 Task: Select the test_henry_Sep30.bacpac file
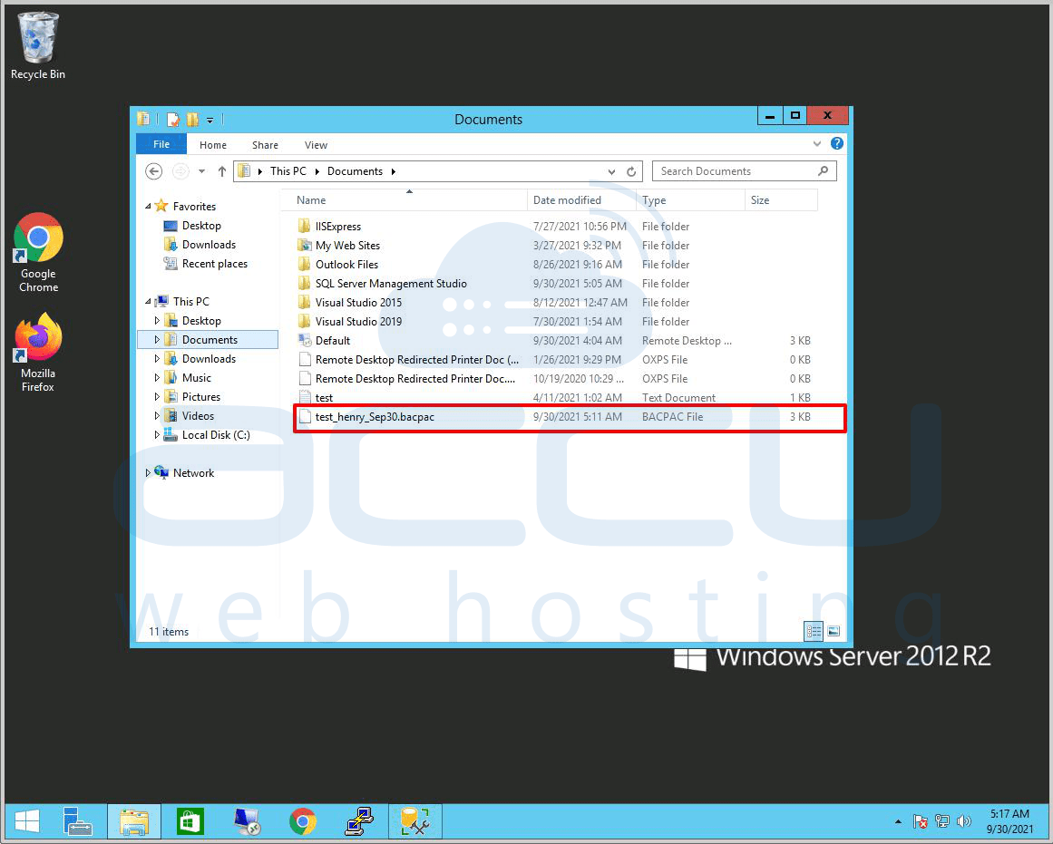pyautogui.click(x=381, y=417)
